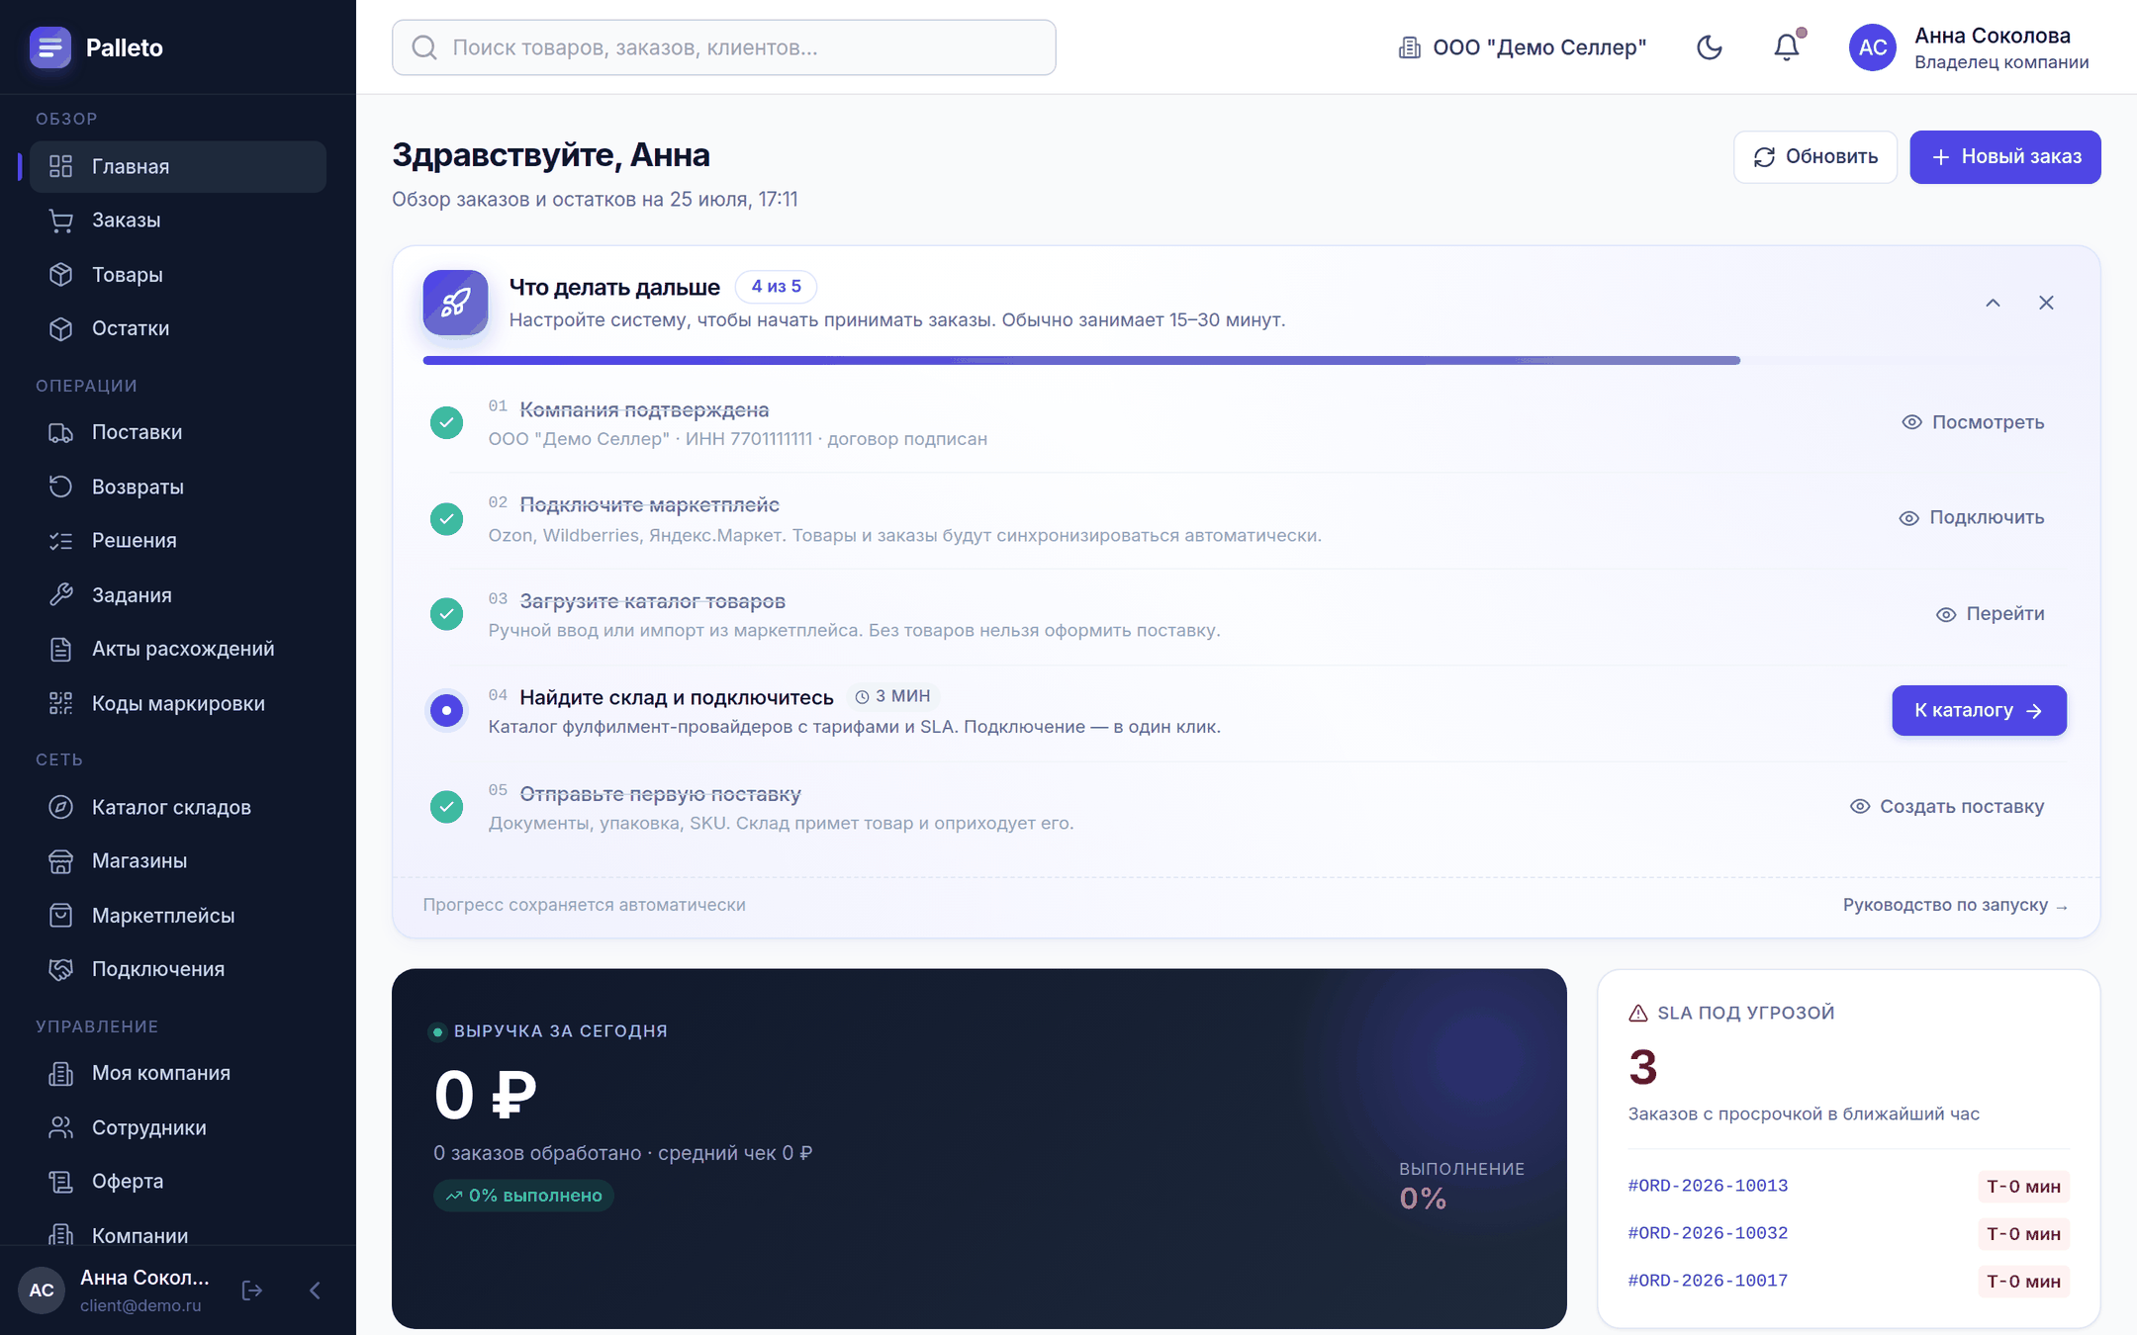The image size is (2137, 1335).
Task: Open notifications bell in the header
Action: pyautogui.click(x=1786, y=47)
